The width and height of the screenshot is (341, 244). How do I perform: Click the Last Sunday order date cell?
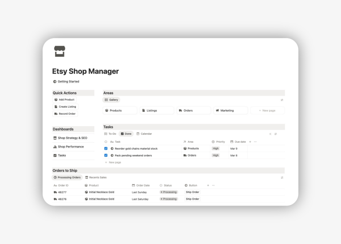pyautogui.click(x=139, y=192)
